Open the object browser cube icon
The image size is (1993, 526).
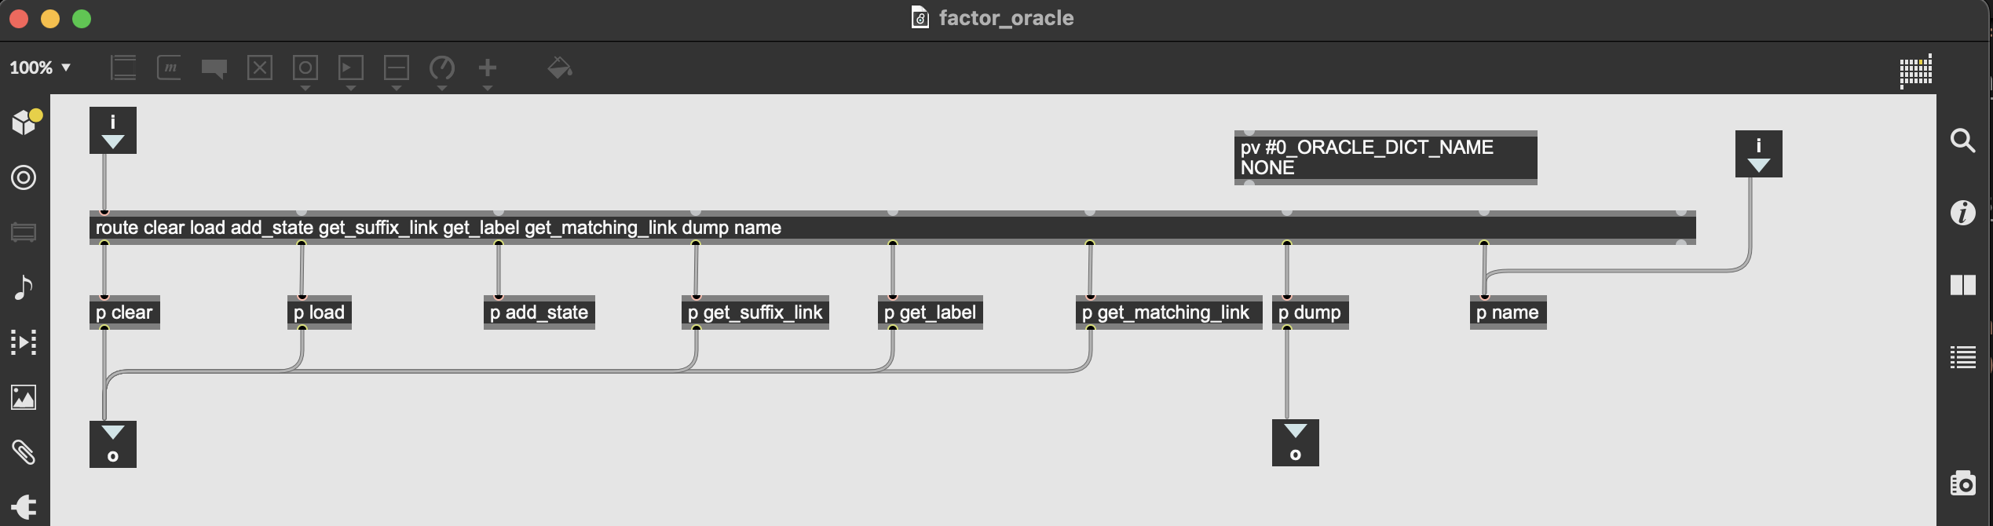pos(25,122)
